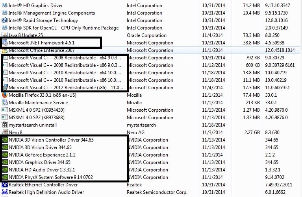Click the NVIDIA GeForce Experience icon
The width and height of the screenshot is (302, 197).
(5, 155)
